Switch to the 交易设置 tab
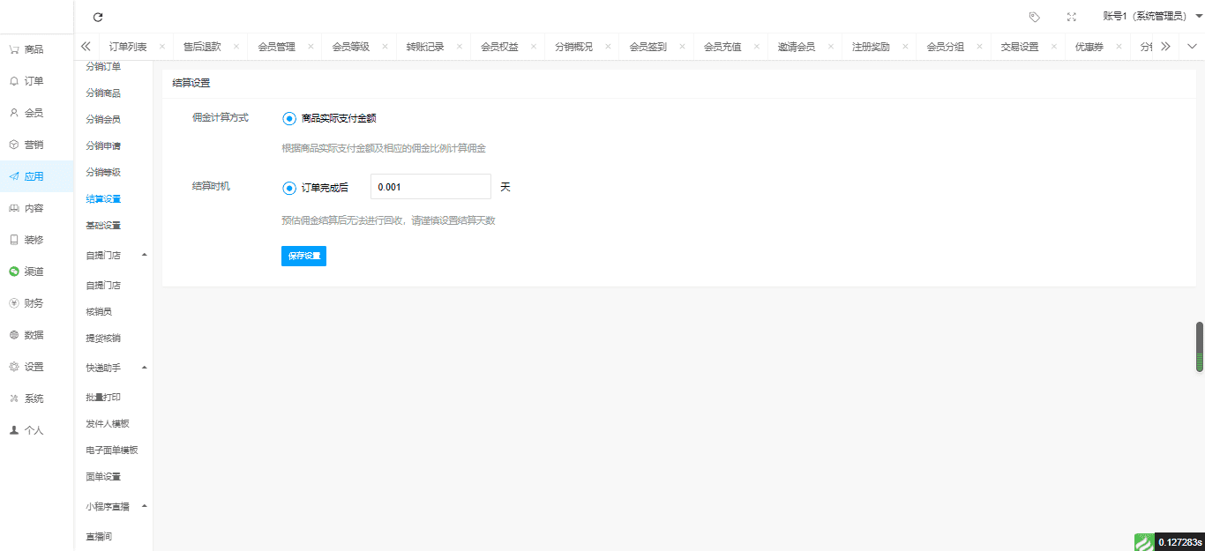Image resolution: width=1205 pixels, height=551 pixels. pyautogui.click(x=1019, y=47)
